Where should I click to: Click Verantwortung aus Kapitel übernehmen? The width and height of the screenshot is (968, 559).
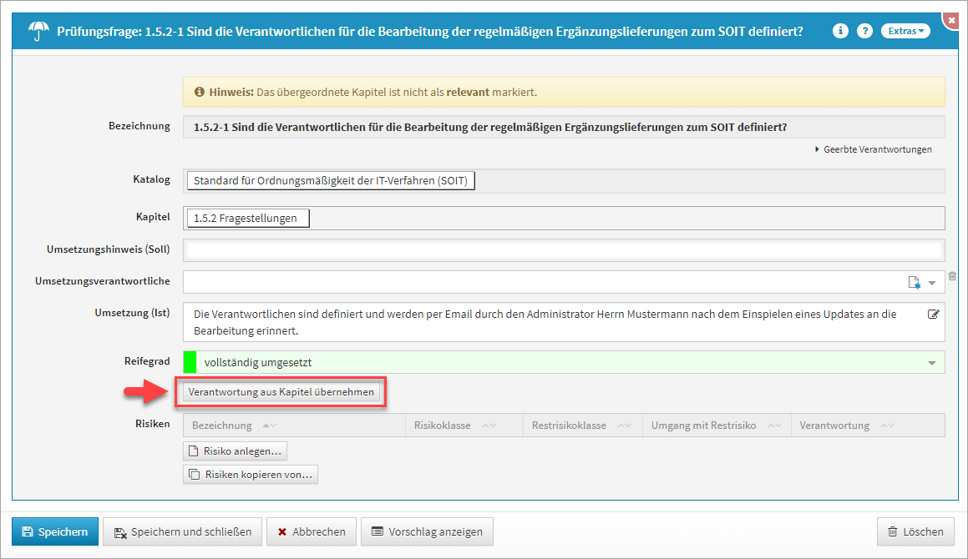click(x=281, y=391)
